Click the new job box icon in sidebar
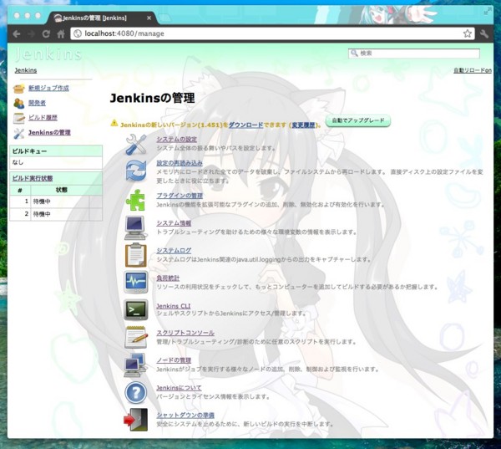This screenshot has width=501, height=449. point(19,89)
